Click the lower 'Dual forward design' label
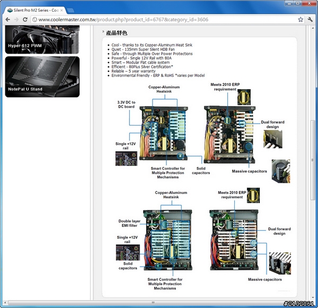 [279, 231]
